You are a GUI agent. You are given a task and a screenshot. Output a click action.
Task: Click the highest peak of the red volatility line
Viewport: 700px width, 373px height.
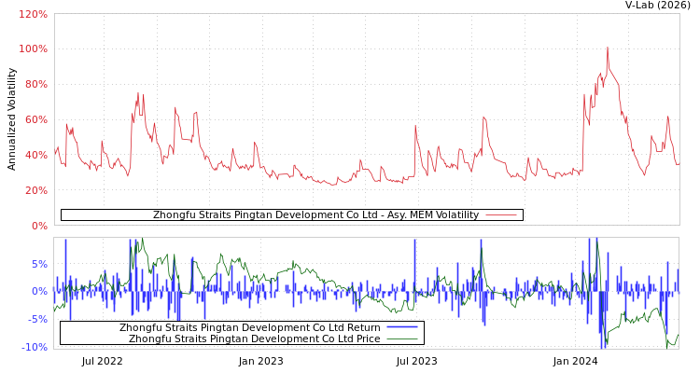pos(607,48)
